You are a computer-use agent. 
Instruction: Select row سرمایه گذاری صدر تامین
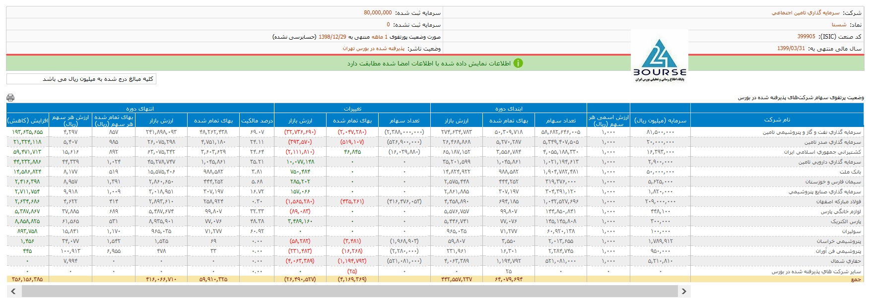(831, 142)
